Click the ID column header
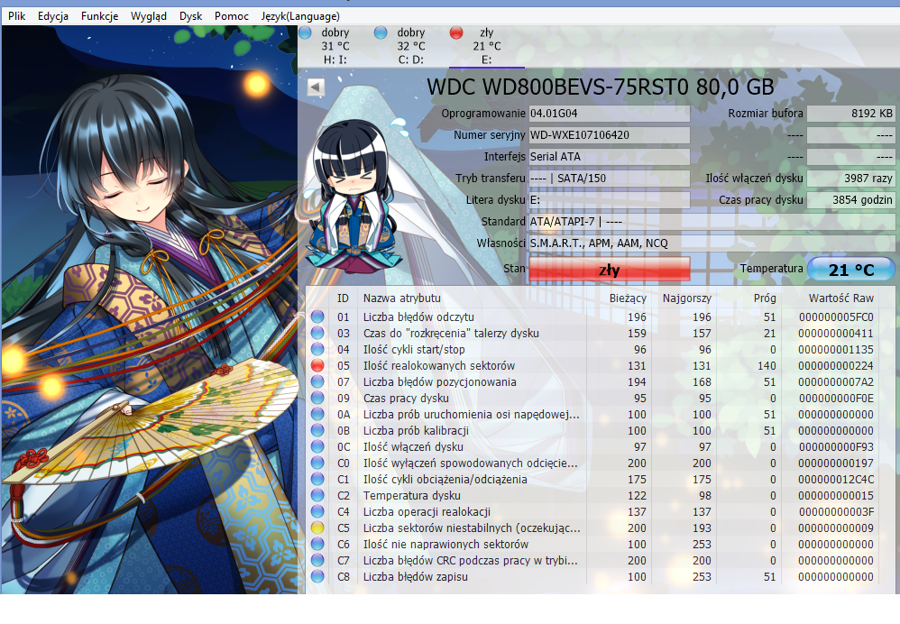 point(343,298)
